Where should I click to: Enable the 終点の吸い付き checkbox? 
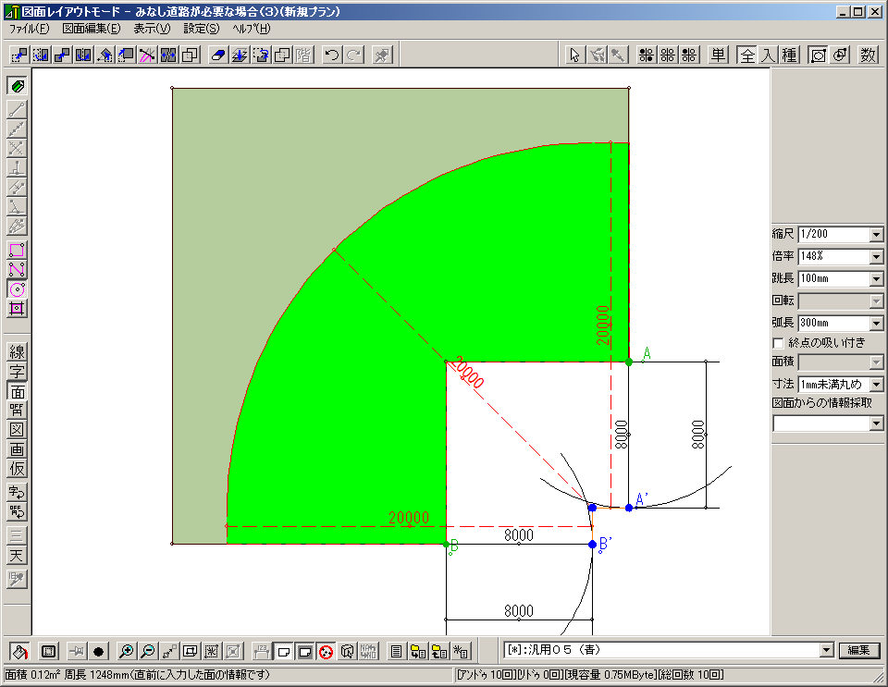tap(778, 344)
